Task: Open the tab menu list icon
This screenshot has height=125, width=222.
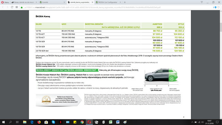Action: 202,2
